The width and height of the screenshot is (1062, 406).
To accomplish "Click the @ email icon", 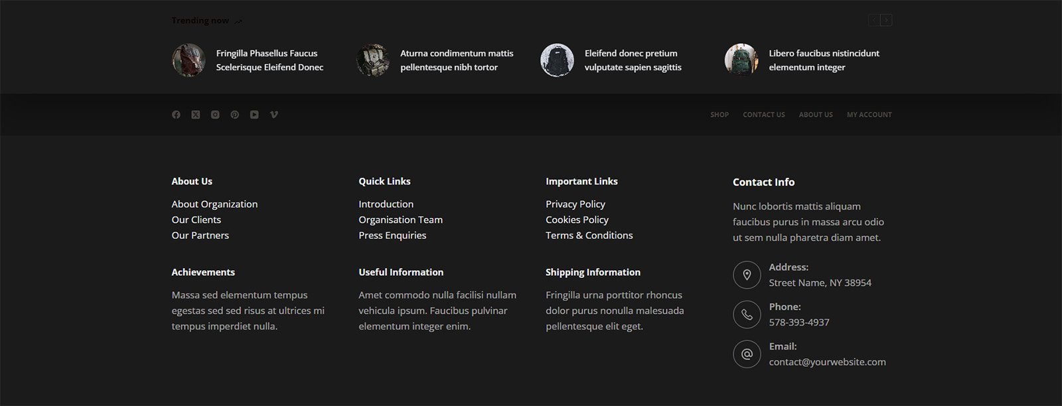I will (747, 354).
